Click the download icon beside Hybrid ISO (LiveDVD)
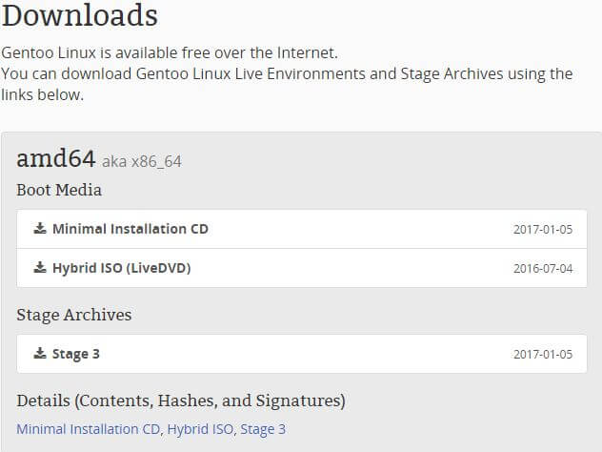The image size is (602, 452). pyautogui.click(x=40, y=268)
